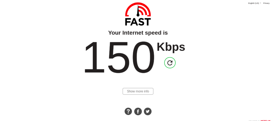Select the 150 speed value

119,57
